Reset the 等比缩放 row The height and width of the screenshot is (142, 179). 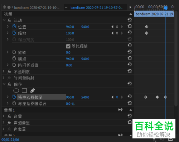(130, 45)
